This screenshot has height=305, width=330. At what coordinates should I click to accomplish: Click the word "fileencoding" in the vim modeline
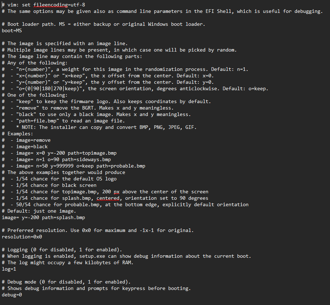[x=51, y=5]
